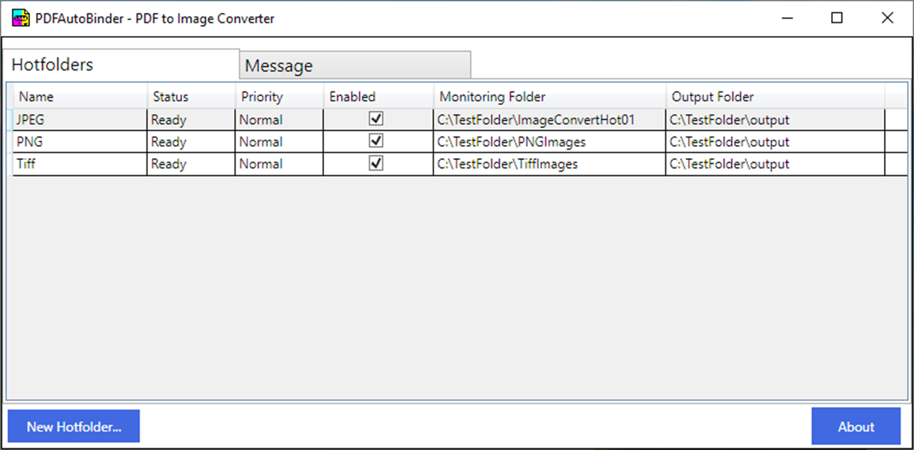Click the Output Folder column header

(713, 96)
